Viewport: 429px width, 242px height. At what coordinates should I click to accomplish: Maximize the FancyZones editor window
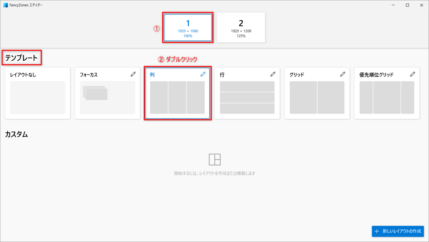(407, 5)
